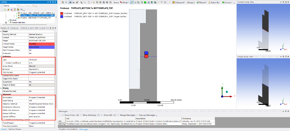Viewport: 290px width, 131px height.
Task: Click the vertex selection filter icon
Action: 135,2
